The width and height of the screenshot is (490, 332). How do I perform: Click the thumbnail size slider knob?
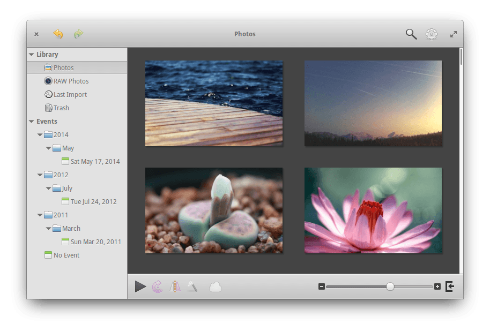(390, 286)
